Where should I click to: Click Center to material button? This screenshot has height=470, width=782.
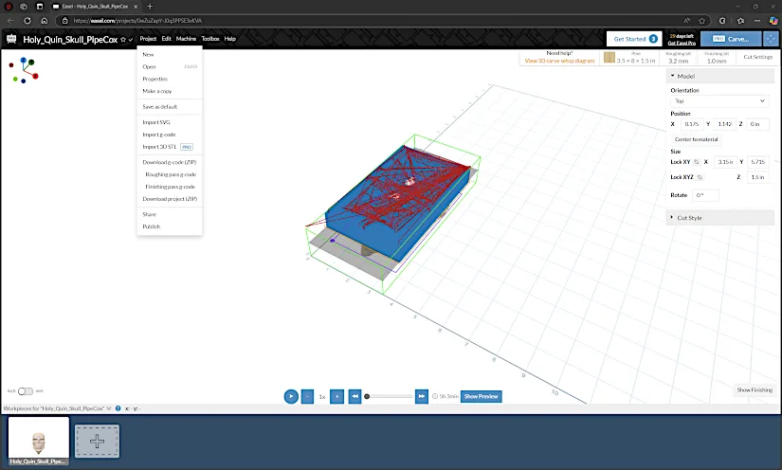[x=697, y=139]
